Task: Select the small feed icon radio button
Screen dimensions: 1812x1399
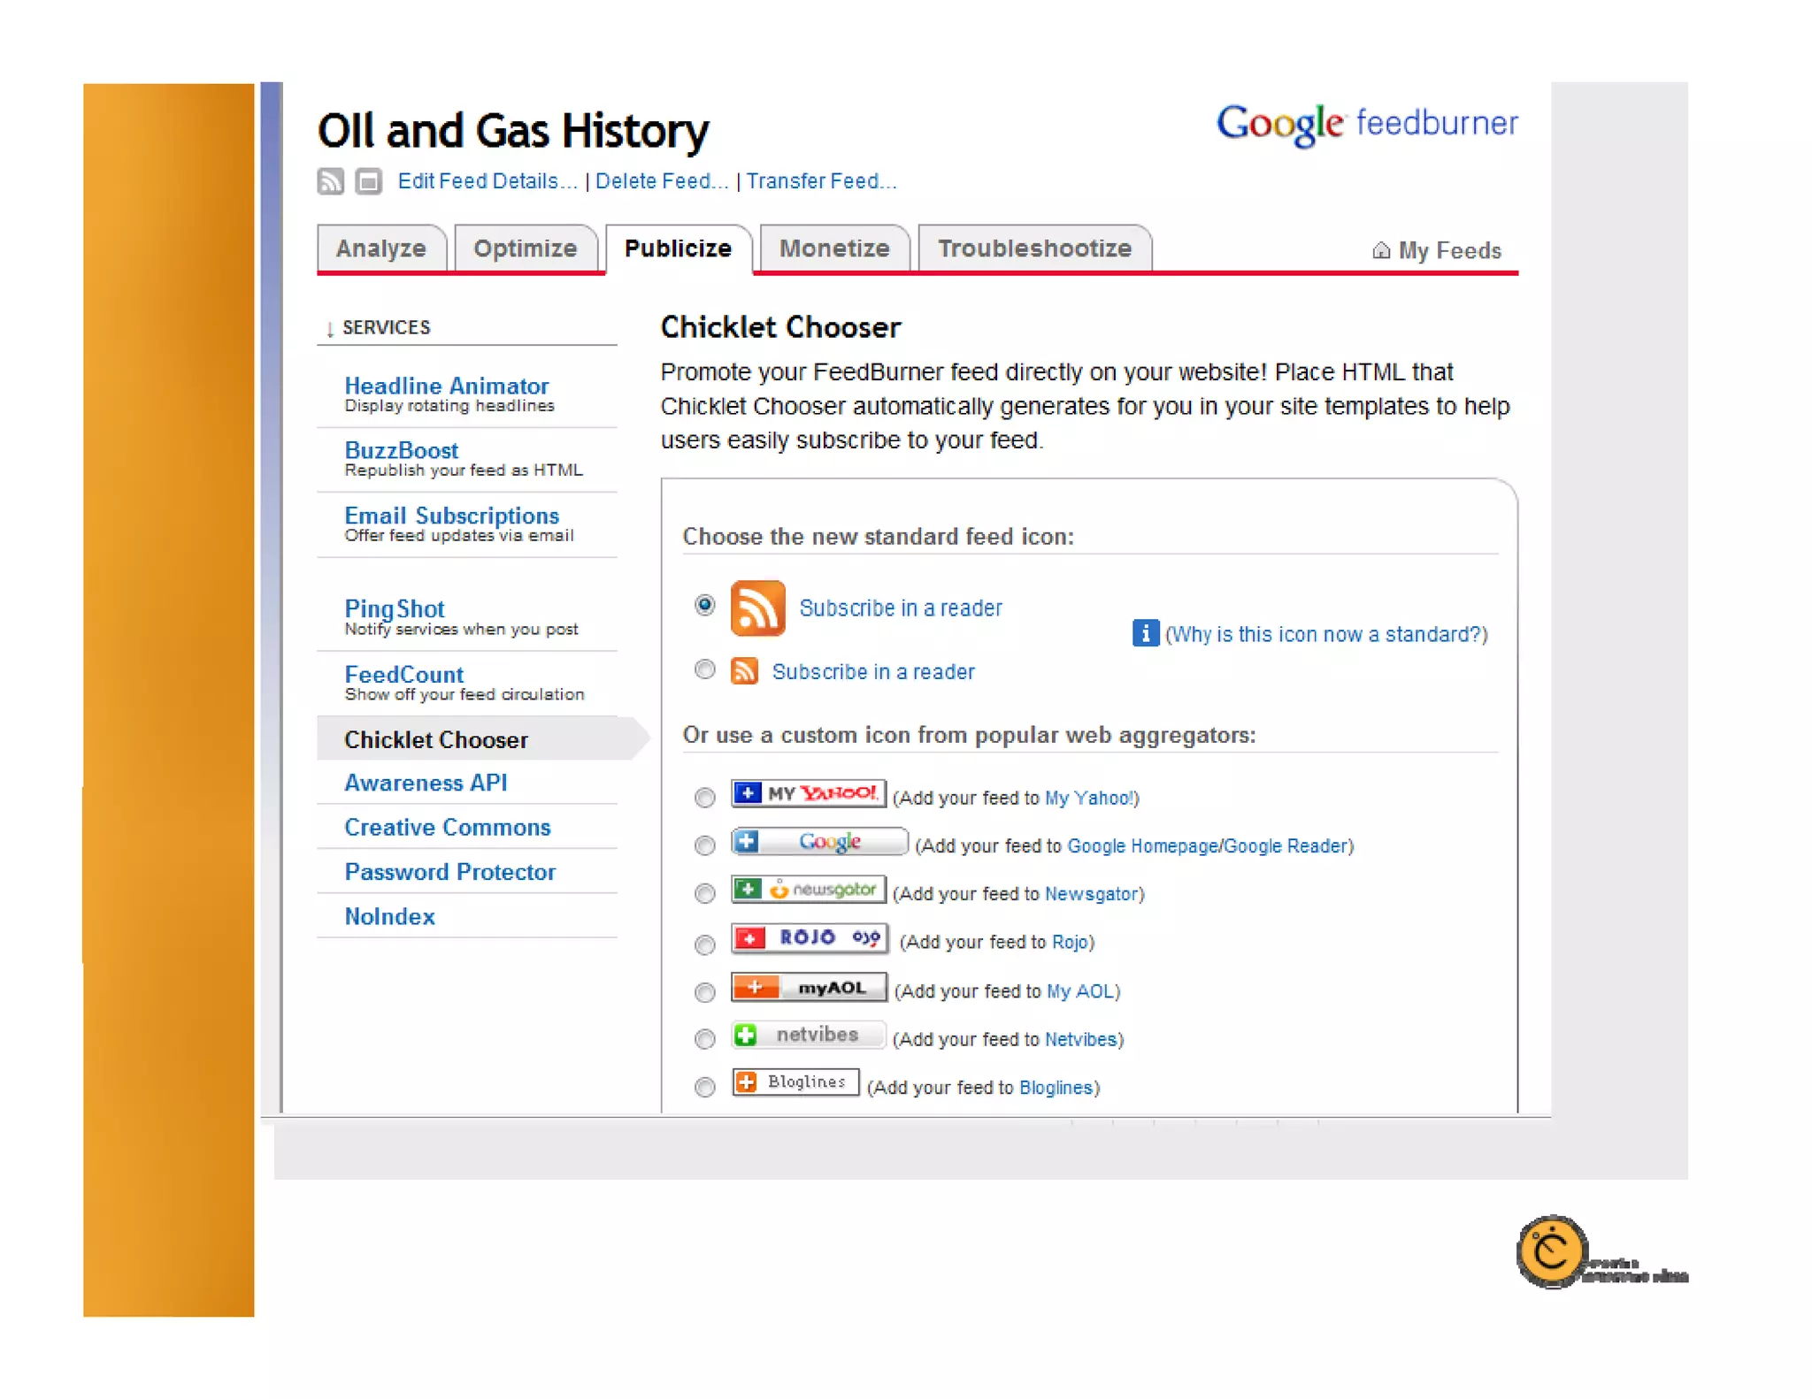Action: pyautogui.click(x=704, y=669)
